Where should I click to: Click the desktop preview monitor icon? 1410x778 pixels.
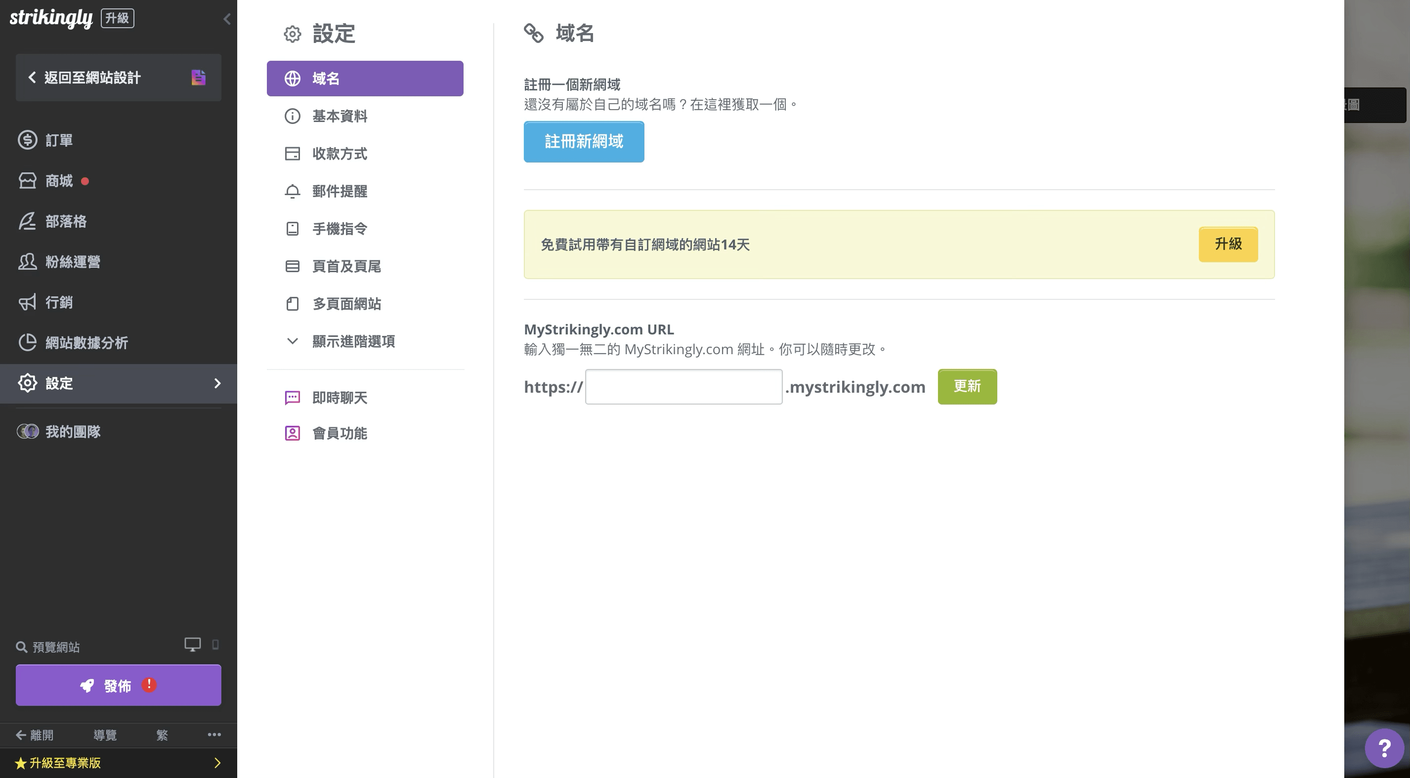click(x=192, y=645)
